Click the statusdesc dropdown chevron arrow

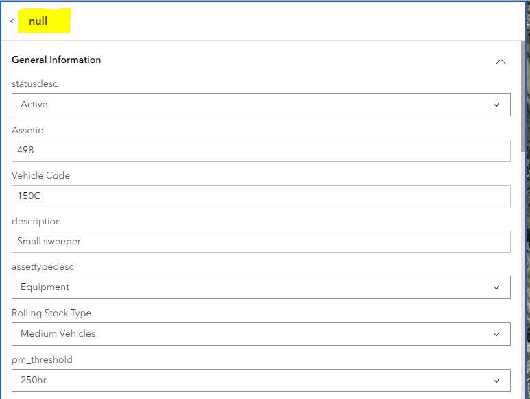(496, 105)
